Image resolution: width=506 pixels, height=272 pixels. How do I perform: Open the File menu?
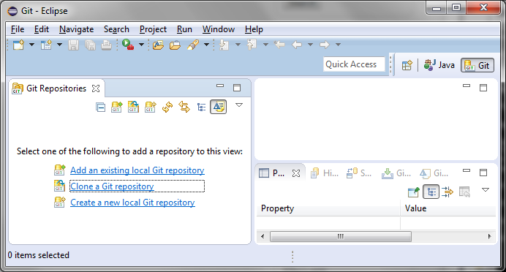coord(18,29)
